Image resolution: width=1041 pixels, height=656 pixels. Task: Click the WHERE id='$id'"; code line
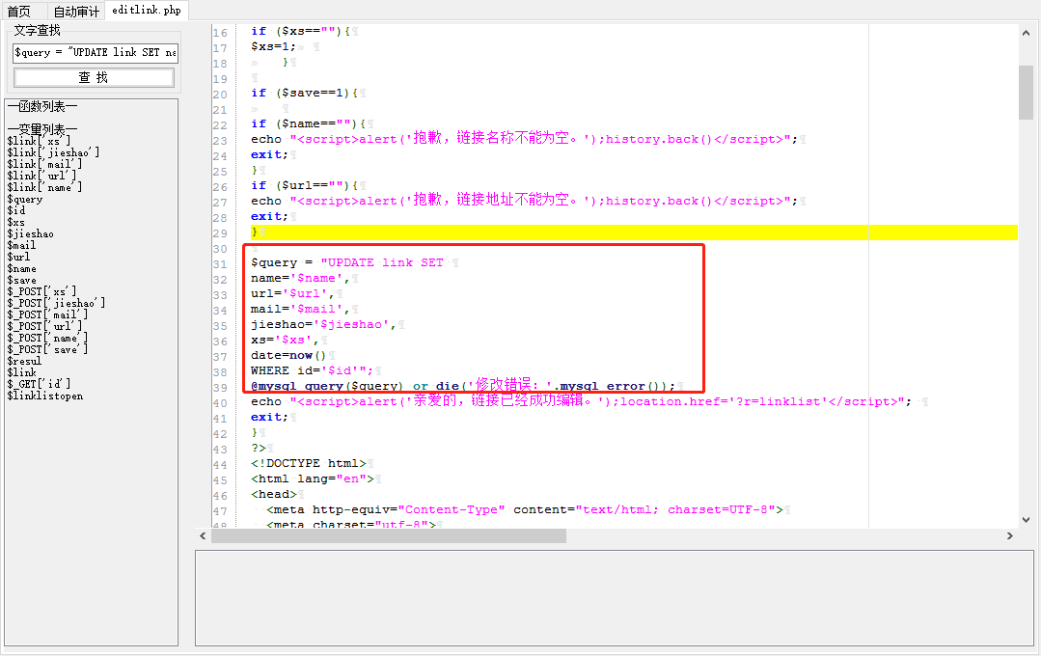pyautogui.click(x=312, y=370)
